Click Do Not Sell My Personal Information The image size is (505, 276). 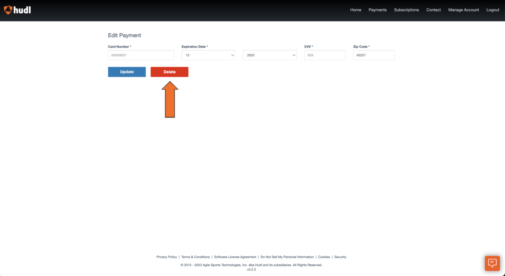[287, 257]
